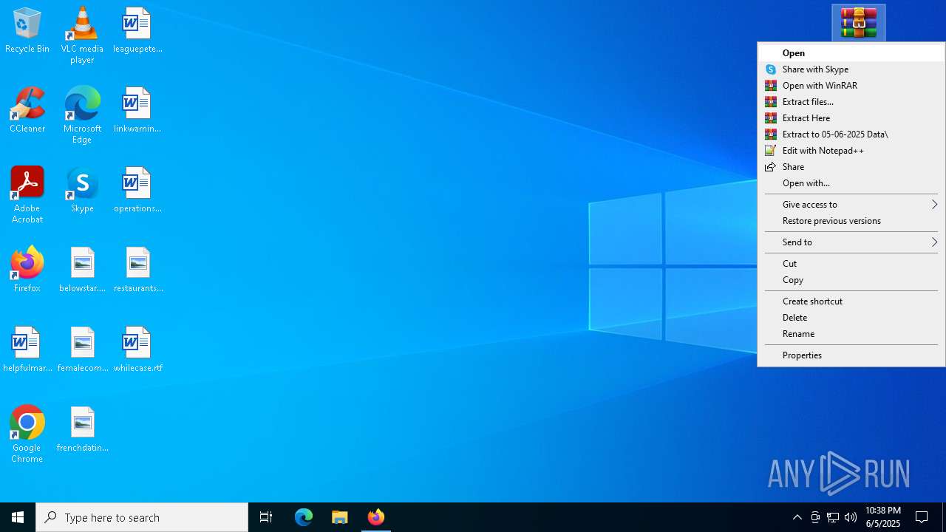This screenshot has height=532, width=946.
Task: Click the taskbar search box
Action: 142,517
